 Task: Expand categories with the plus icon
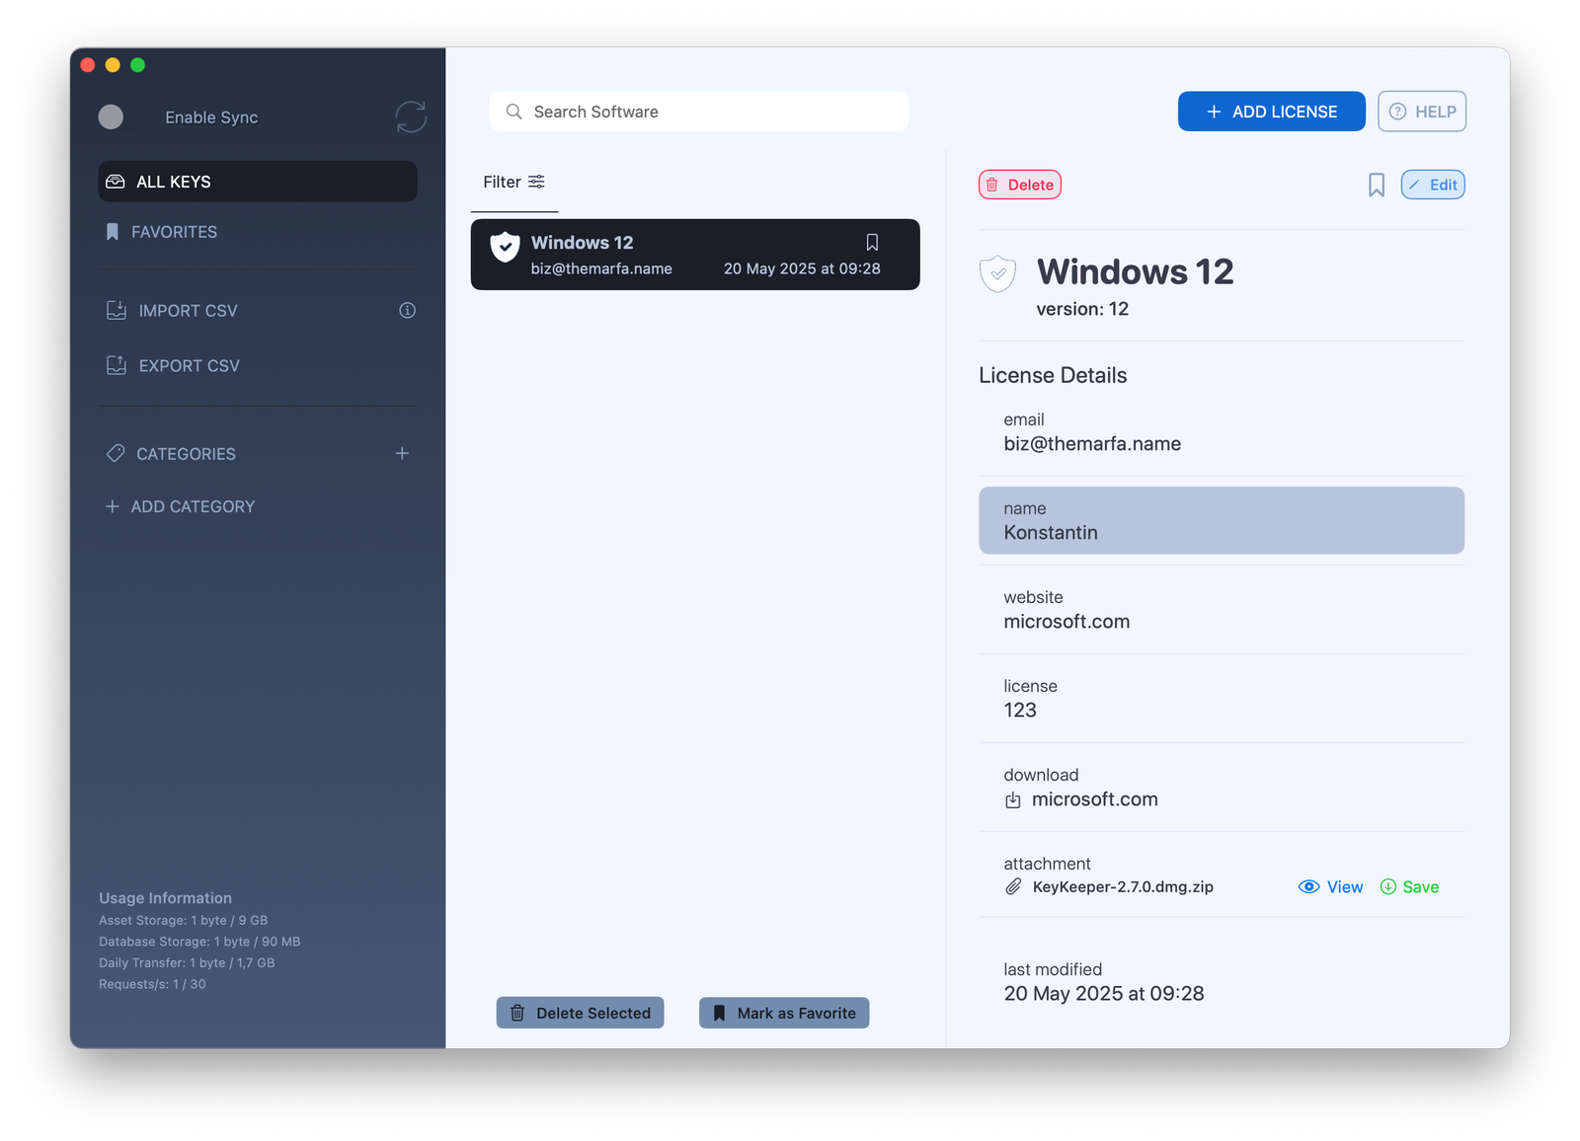coord(402,454)
